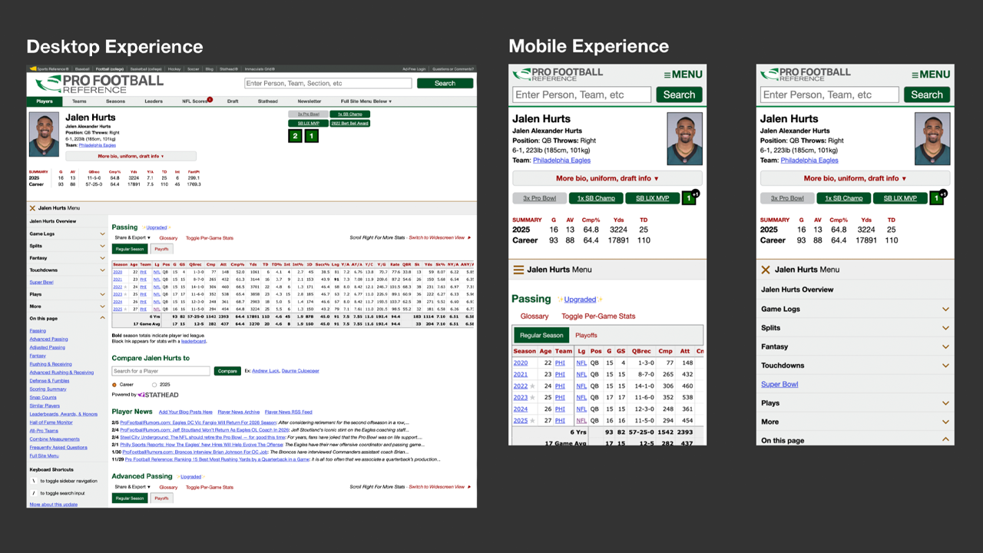Expand Splits section in right mobile menu
983x553 pixels.
pyautogui.click(x=945, y=328)
